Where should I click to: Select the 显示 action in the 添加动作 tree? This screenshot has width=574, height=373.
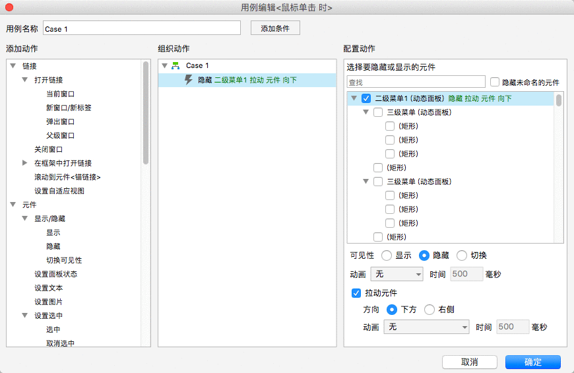[53, 232]
